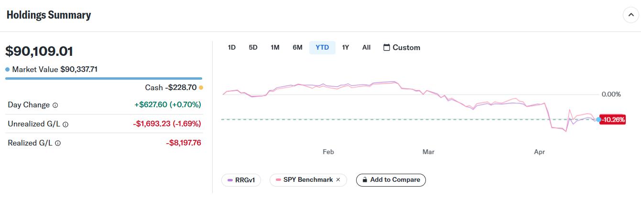The image size is (641, 199).
Task: Toggle the SPY Benchmark legend chip
Action: 304,180
